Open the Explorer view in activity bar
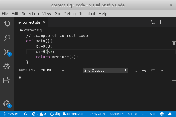This screenshot has width=176, height=117. pyautogui.click(x=7, y=24)
